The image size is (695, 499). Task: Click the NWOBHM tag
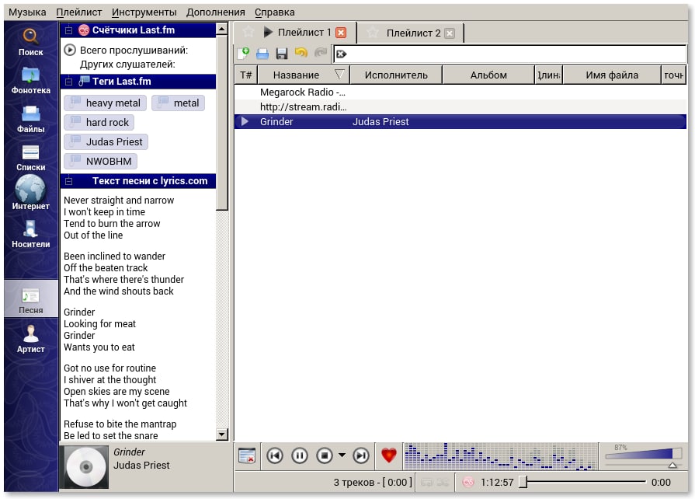point(101,162)
